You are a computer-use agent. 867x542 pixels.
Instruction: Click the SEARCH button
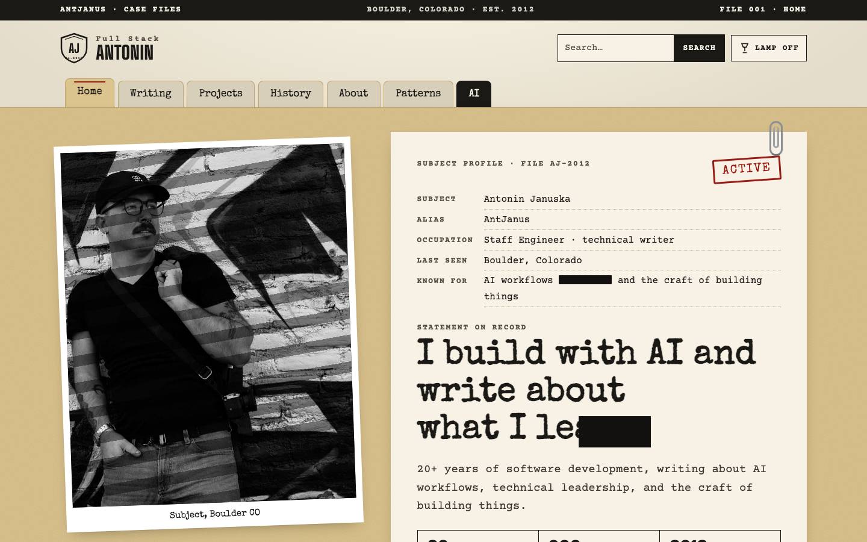[699, 48]
